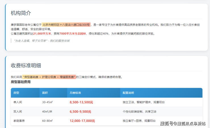
Task: Click the 面积 column header
Action: (x=45, y=93)
